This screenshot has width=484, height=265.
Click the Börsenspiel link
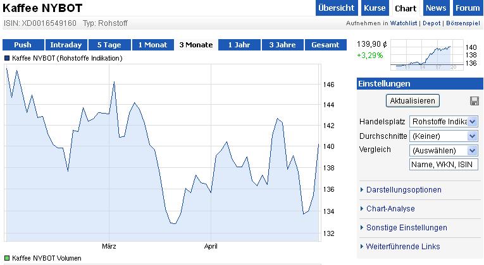click(x=463, y=23)
